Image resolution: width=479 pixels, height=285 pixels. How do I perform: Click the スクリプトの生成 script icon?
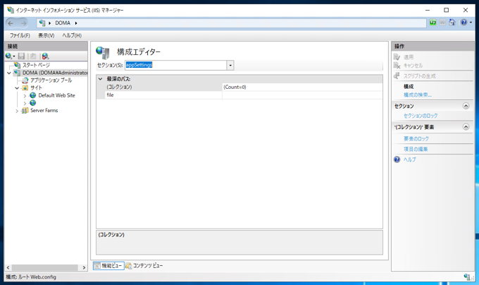(397, 75)
